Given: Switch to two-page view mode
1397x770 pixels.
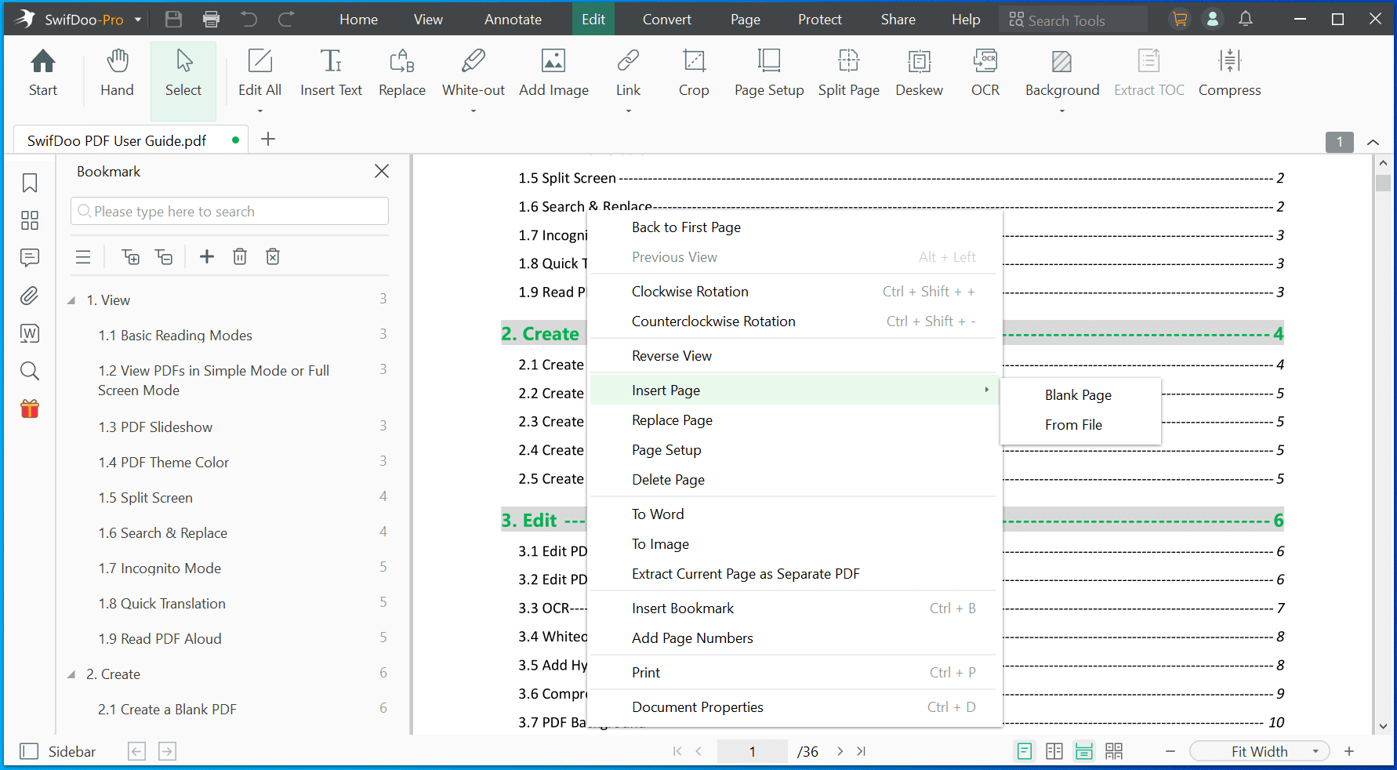Looking at the screenshot, I should click(x=1054, y=751).
